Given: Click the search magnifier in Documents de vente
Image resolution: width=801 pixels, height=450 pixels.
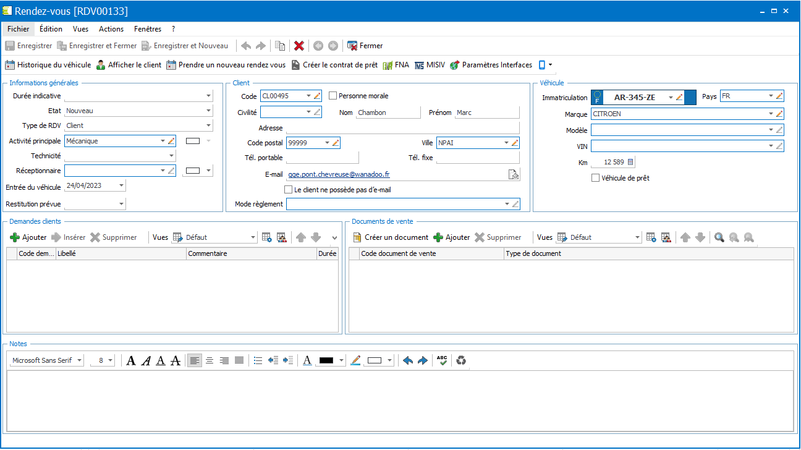Looking at the screenshot, I should point(719,237).
